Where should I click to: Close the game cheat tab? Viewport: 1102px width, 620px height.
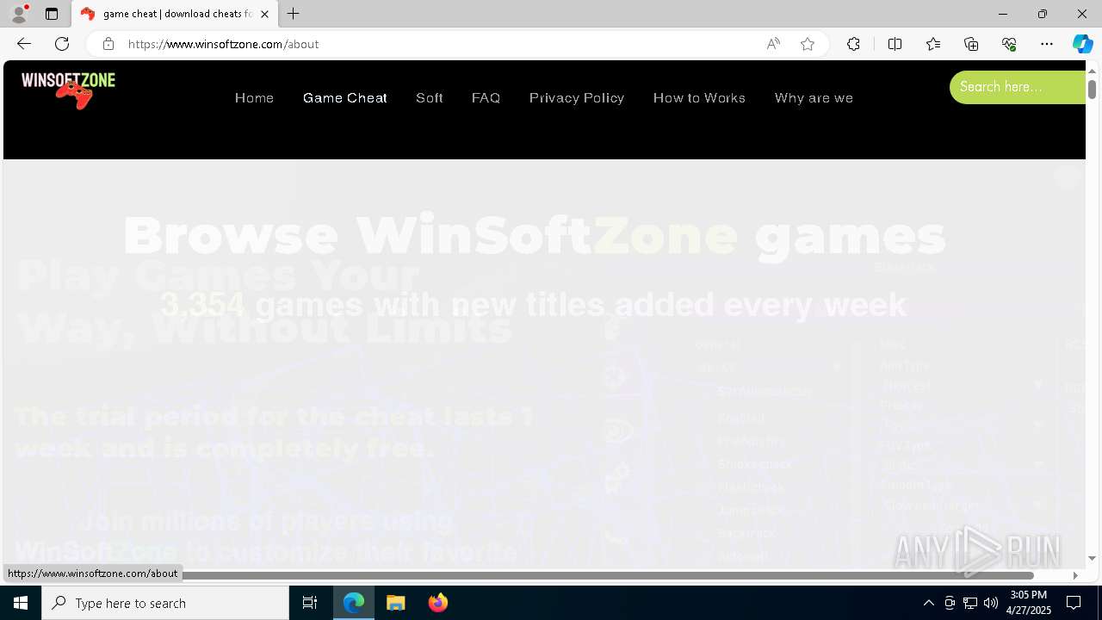pos(264,14)
